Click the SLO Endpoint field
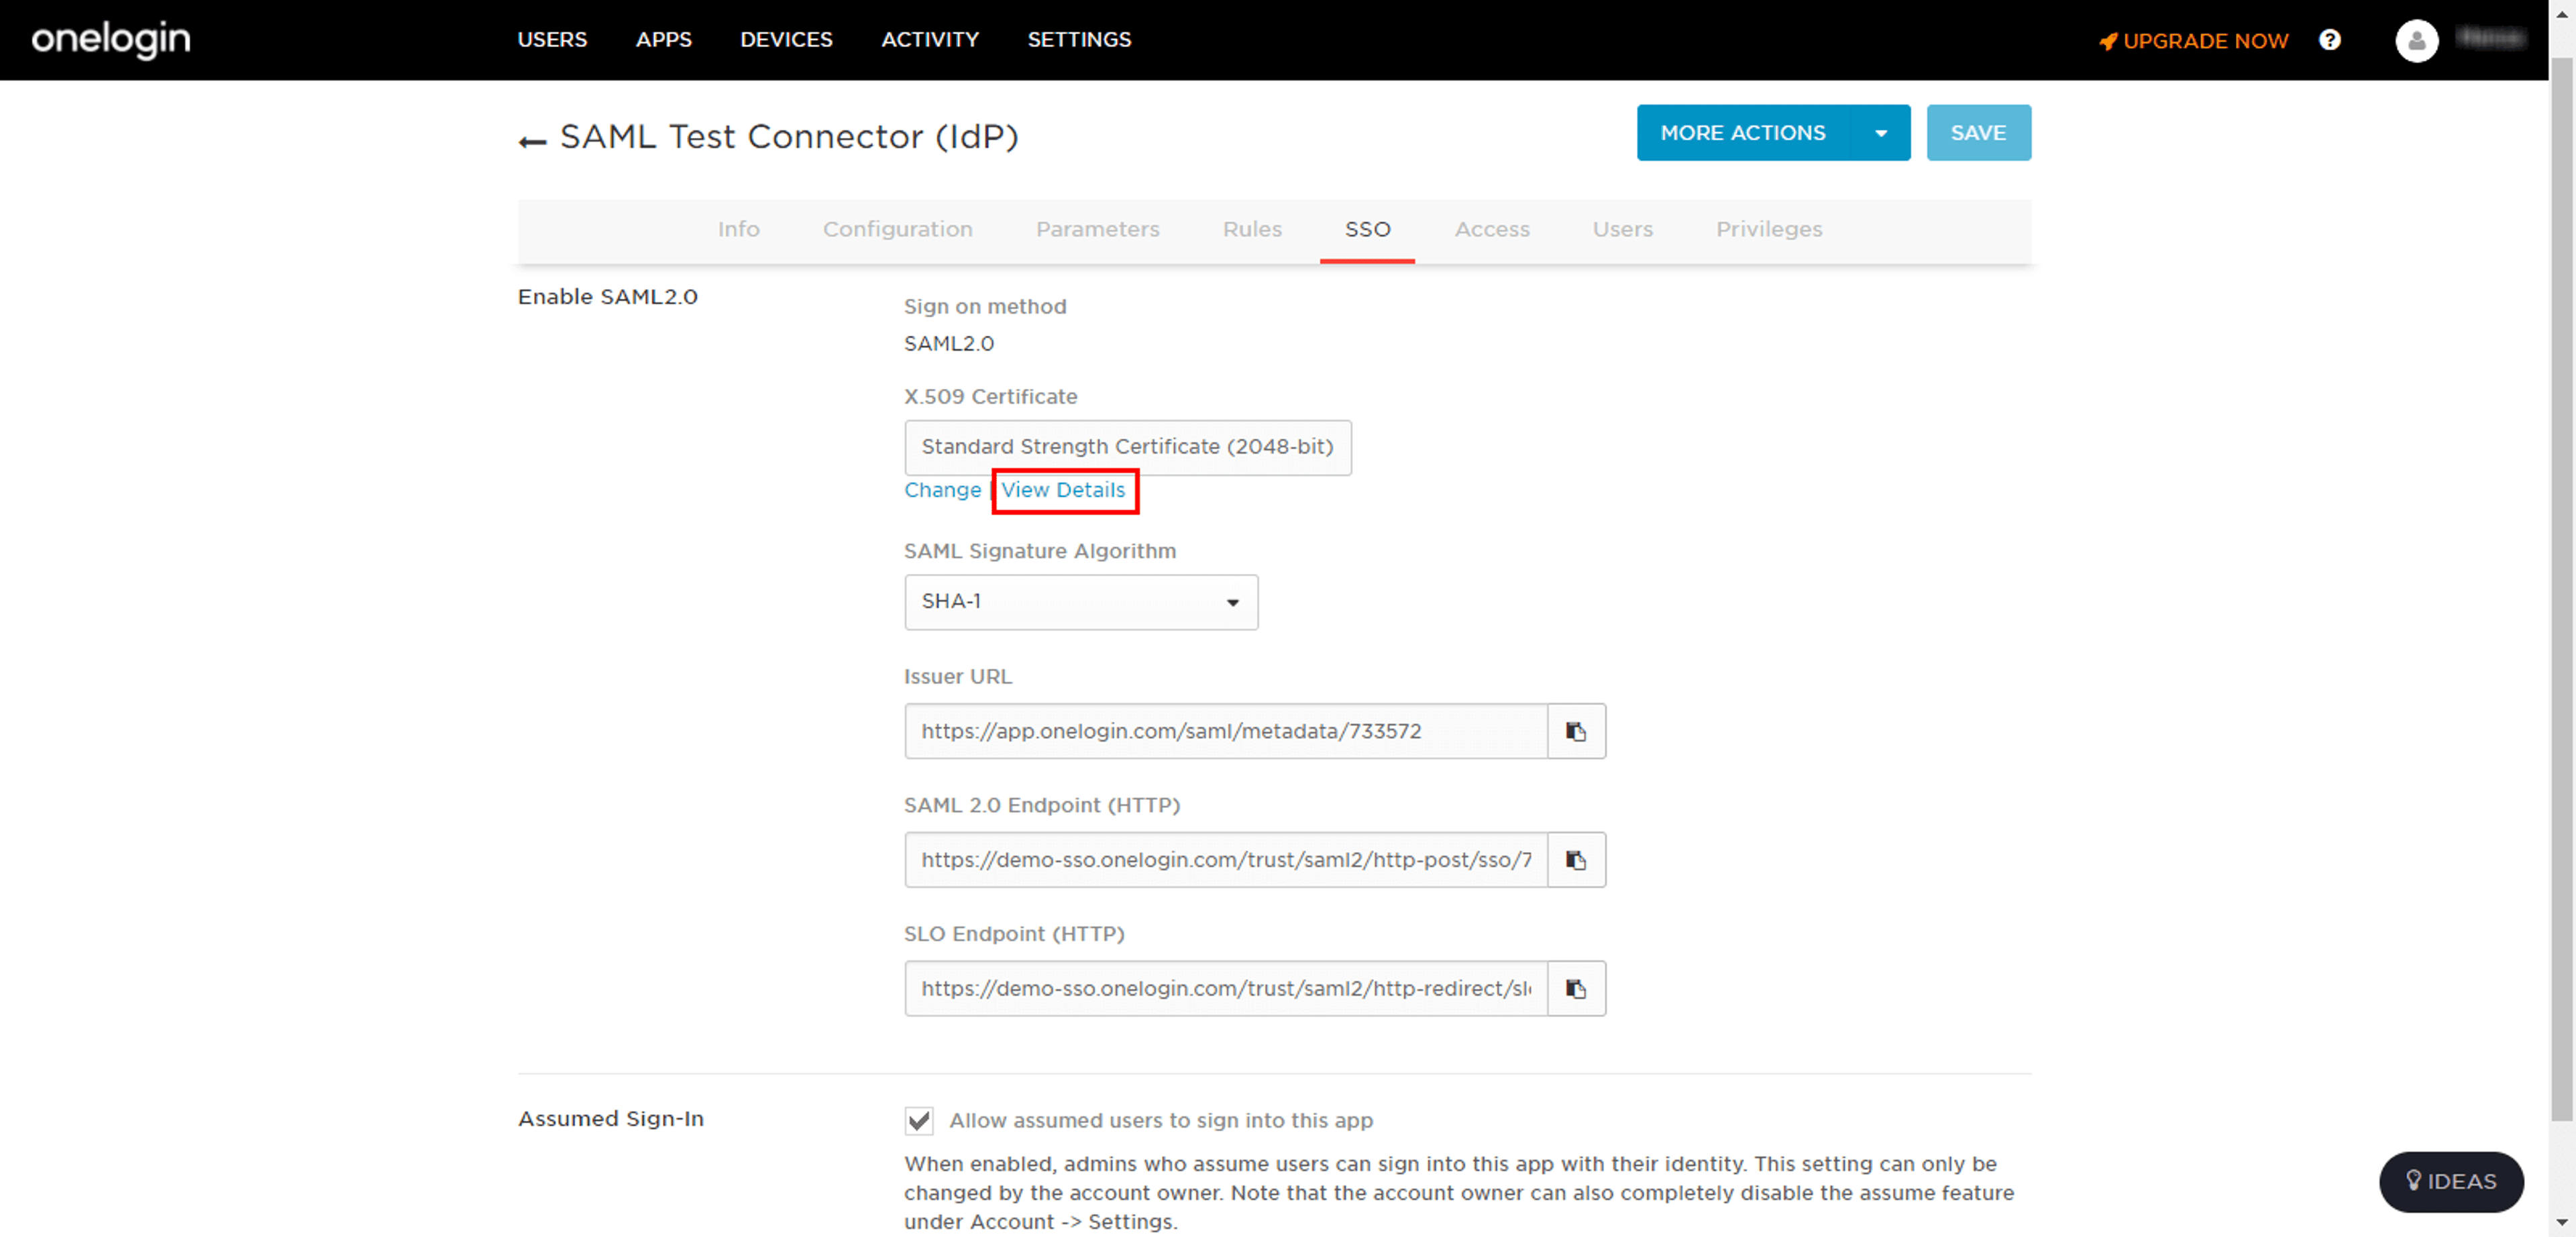2576x1237 pixels. 1226,988
